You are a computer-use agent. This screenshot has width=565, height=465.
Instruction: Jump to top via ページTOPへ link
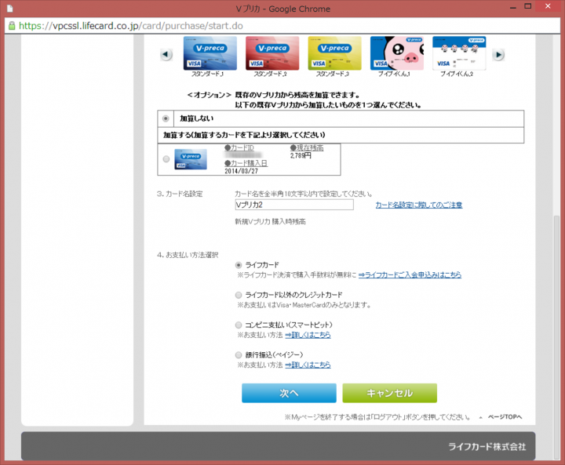[x=505, y=416]
